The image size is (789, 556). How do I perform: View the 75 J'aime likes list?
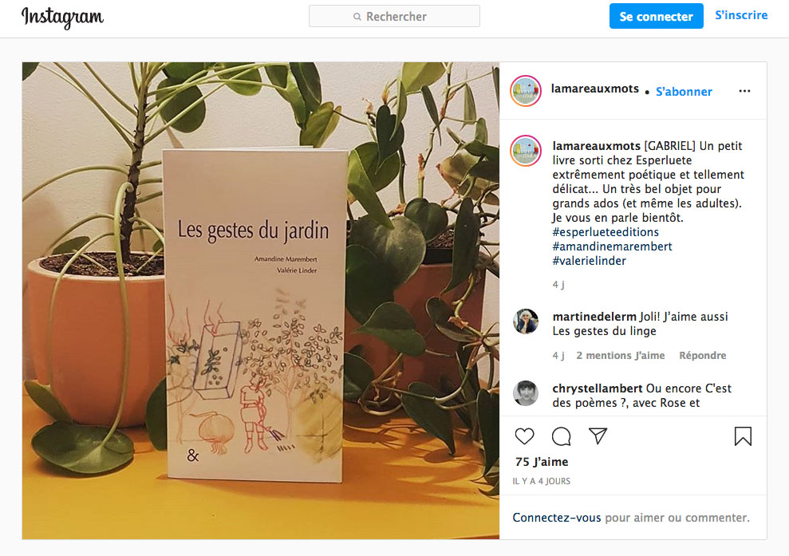coord(542,462)
